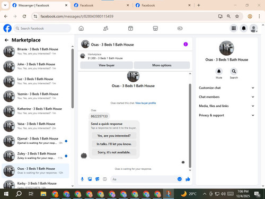This screenshot has width=265, height=199.
Task: Go back with Marketplace back arrow
Action: coord(6,40)
